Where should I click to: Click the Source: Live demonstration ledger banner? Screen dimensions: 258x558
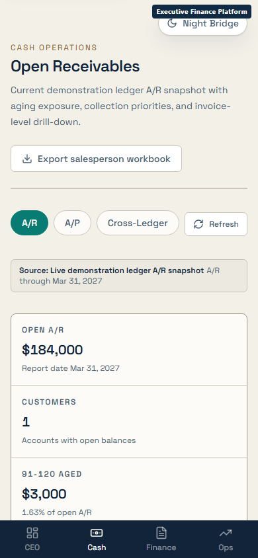(129, 276)
